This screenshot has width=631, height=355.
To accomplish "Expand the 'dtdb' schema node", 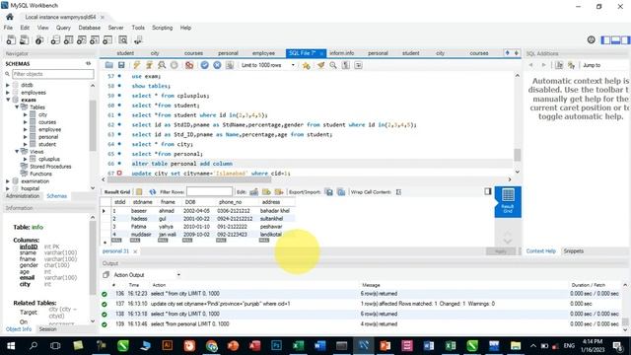I will pyautogui.click(x=8, y=85).
